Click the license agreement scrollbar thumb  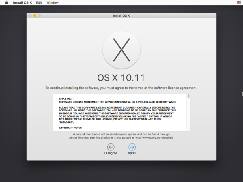(x=188, y=97)
